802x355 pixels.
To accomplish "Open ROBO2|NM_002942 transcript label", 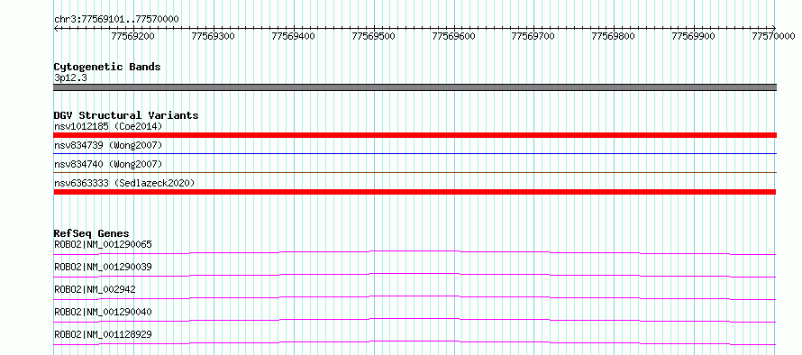I will tap(95, 289).
